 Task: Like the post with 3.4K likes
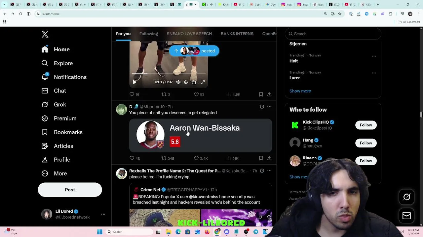click(x=201, y=158)
